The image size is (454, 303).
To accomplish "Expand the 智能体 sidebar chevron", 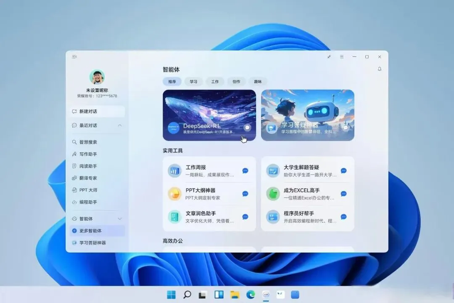I will pyautogui.click(x=119, y=219).
